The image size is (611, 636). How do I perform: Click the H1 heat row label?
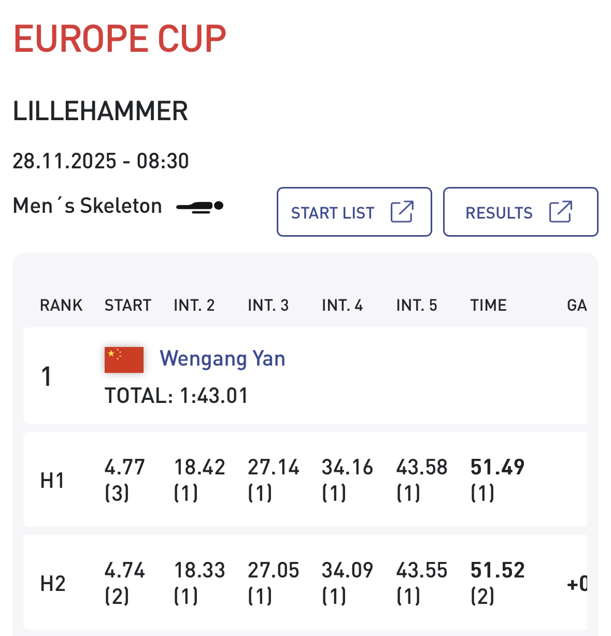[x=52, y=480]
